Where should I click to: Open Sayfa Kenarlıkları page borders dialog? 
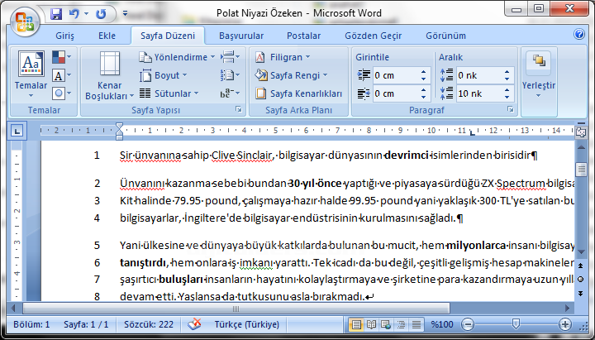[x=298, y=93]
